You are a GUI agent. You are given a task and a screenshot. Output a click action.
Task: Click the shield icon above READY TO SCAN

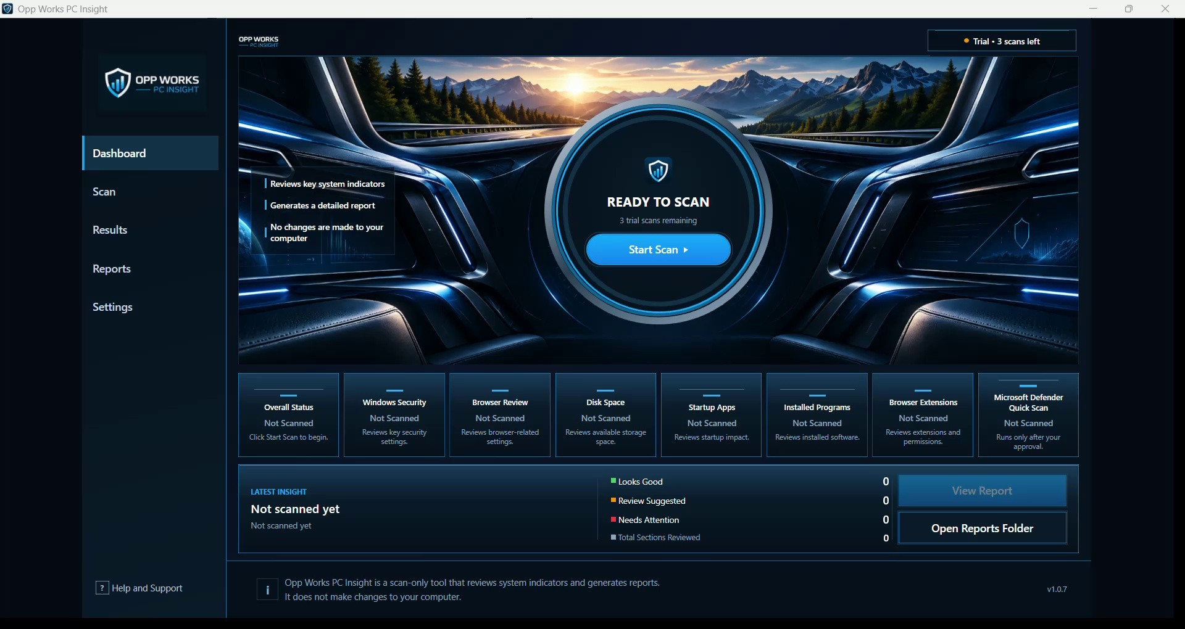(x=659, y=170)
